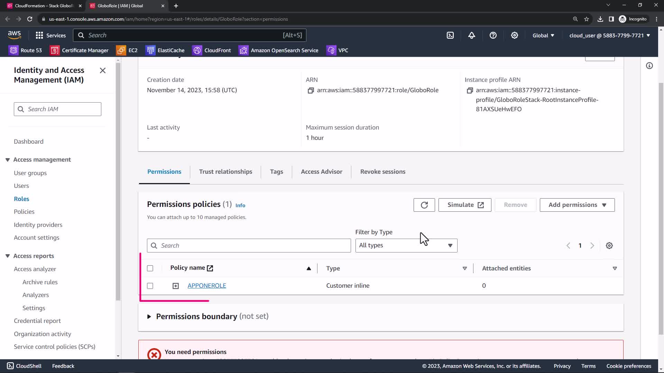
Task: Copy the role ARN with copy icon
Action: click(311, 90)
